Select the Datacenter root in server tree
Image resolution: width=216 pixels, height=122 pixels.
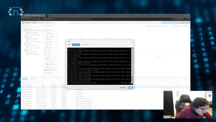[x=27, y=28]
